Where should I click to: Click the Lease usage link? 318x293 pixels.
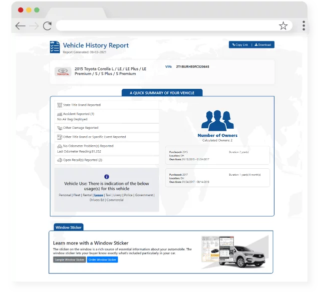pos(98,195)
